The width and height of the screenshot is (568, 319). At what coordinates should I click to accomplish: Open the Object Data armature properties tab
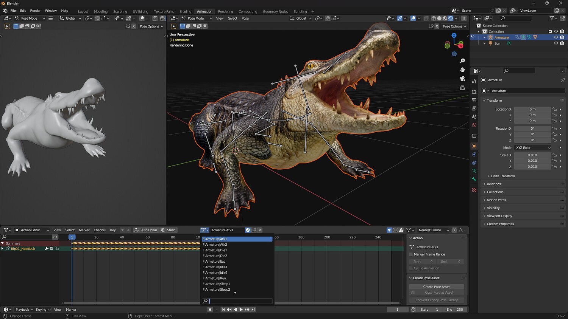(x=474, y=171)
